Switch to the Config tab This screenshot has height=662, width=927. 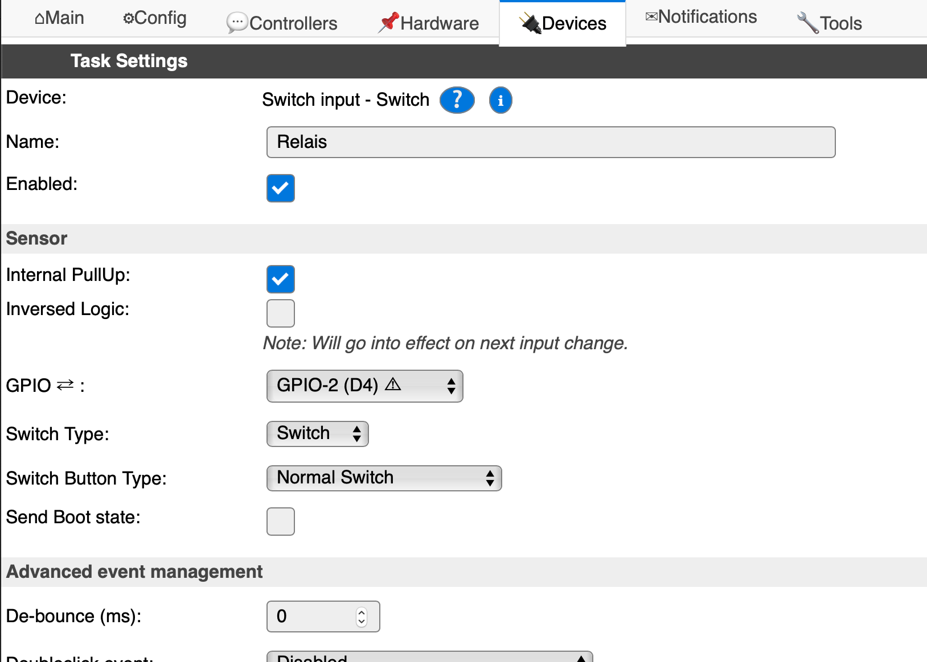[x=155, y=18]
